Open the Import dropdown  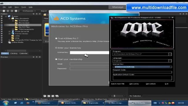pos(45,11)
